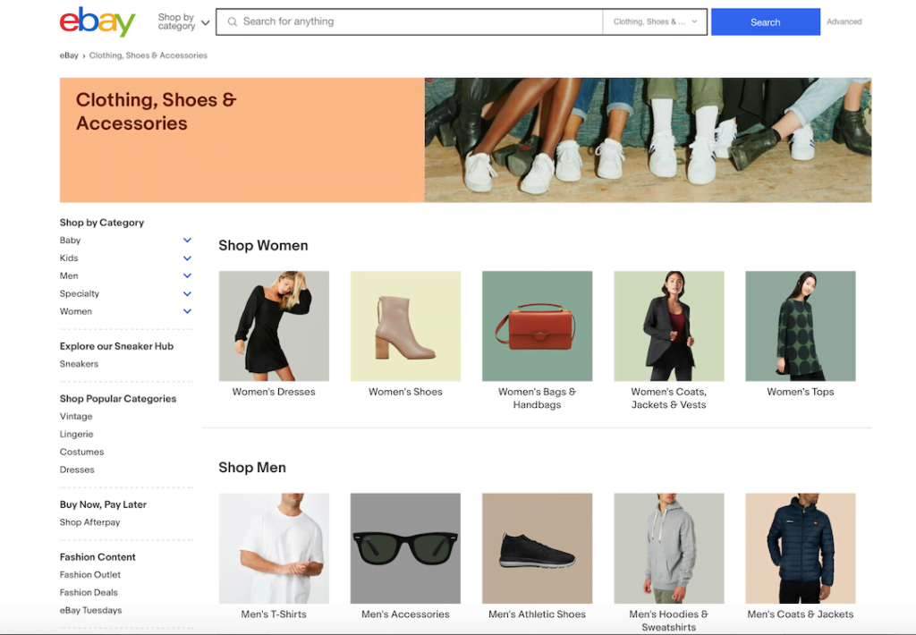Open Women's Tops text label
The image size is (916, 635).
801,392
